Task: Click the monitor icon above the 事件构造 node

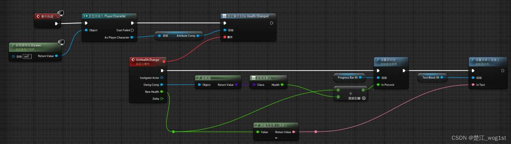Action: pos(61,13)
